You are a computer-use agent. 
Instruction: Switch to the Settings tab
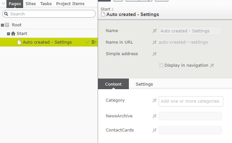coord(144,84)
